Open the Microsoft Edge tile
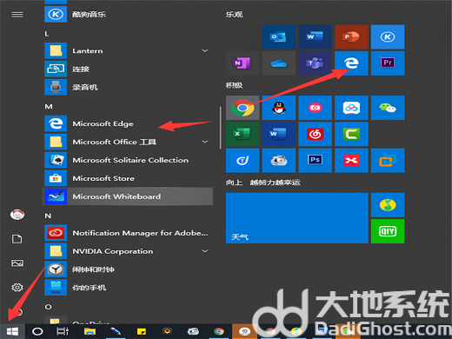Screen dimensions: 452x339 pos(351,63)
